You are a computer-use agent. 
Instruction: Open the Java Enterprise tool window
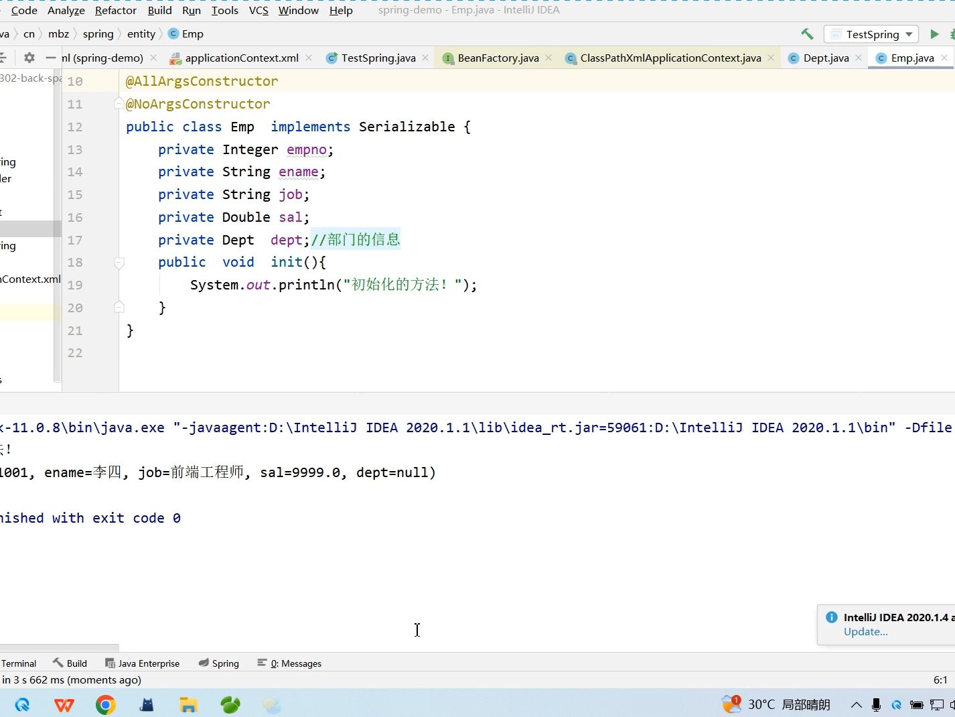tap(143, 663)
